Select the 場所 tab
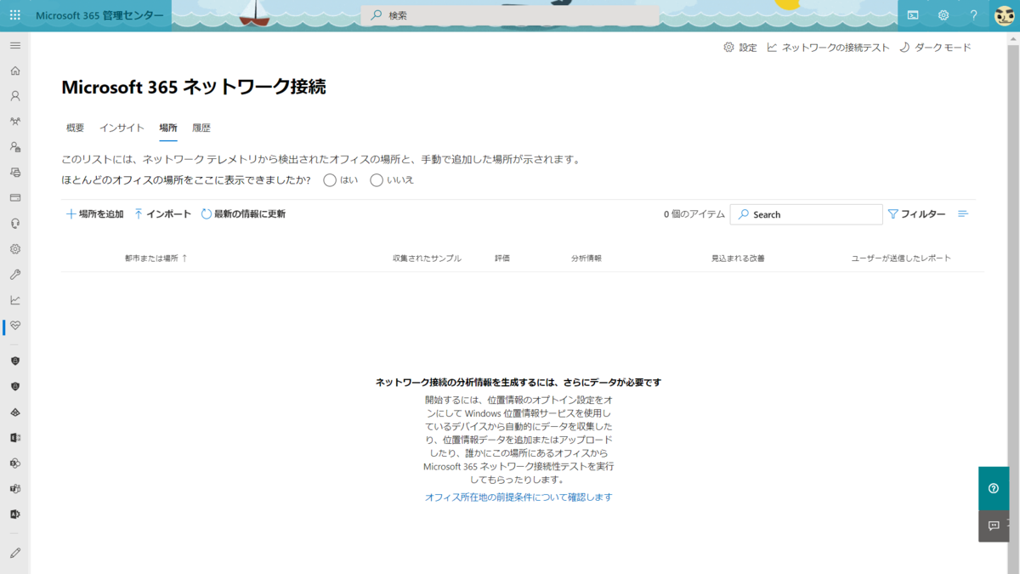The height and width of the screenshot is (574, 1020). (x=168, y=128)
